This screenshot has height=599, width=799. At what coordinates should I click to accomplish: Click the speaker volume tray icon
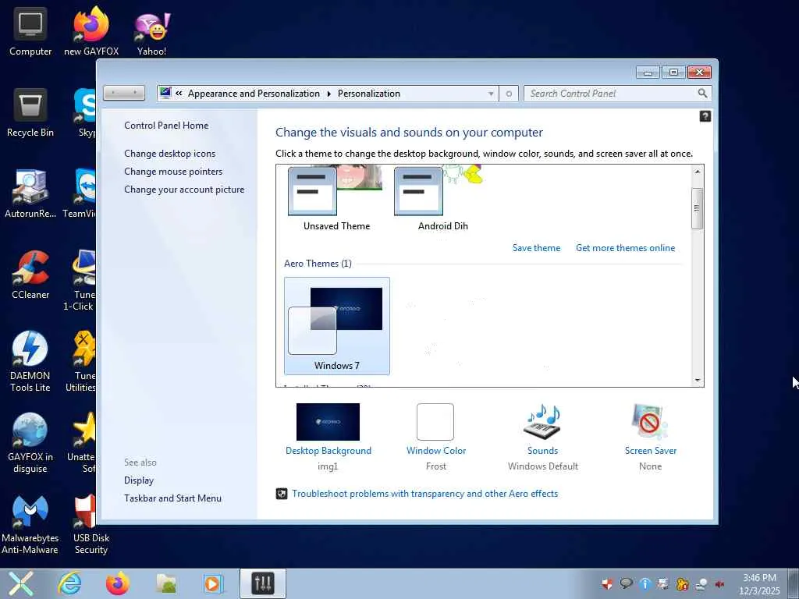719,584
